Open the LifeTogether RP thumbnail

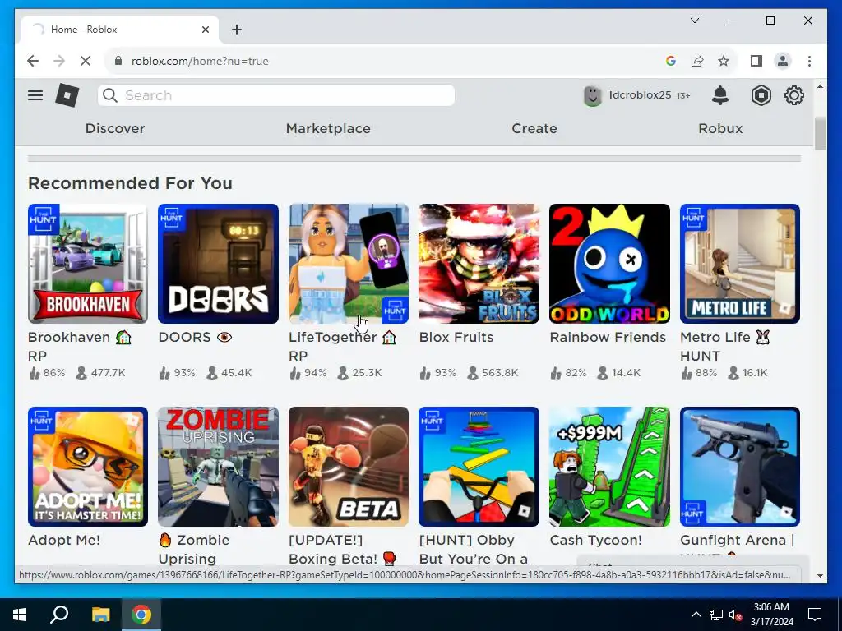(349, 264)
